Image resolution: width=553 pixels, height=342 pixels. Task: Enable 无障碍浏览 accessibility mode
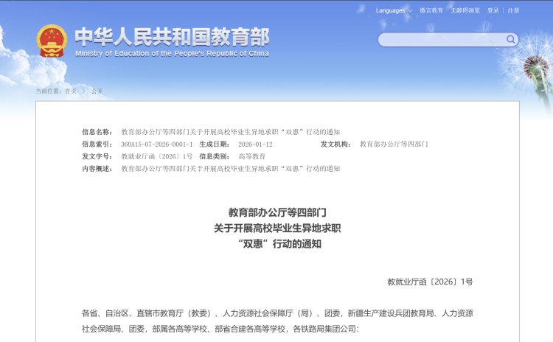(x=465, y=10)
